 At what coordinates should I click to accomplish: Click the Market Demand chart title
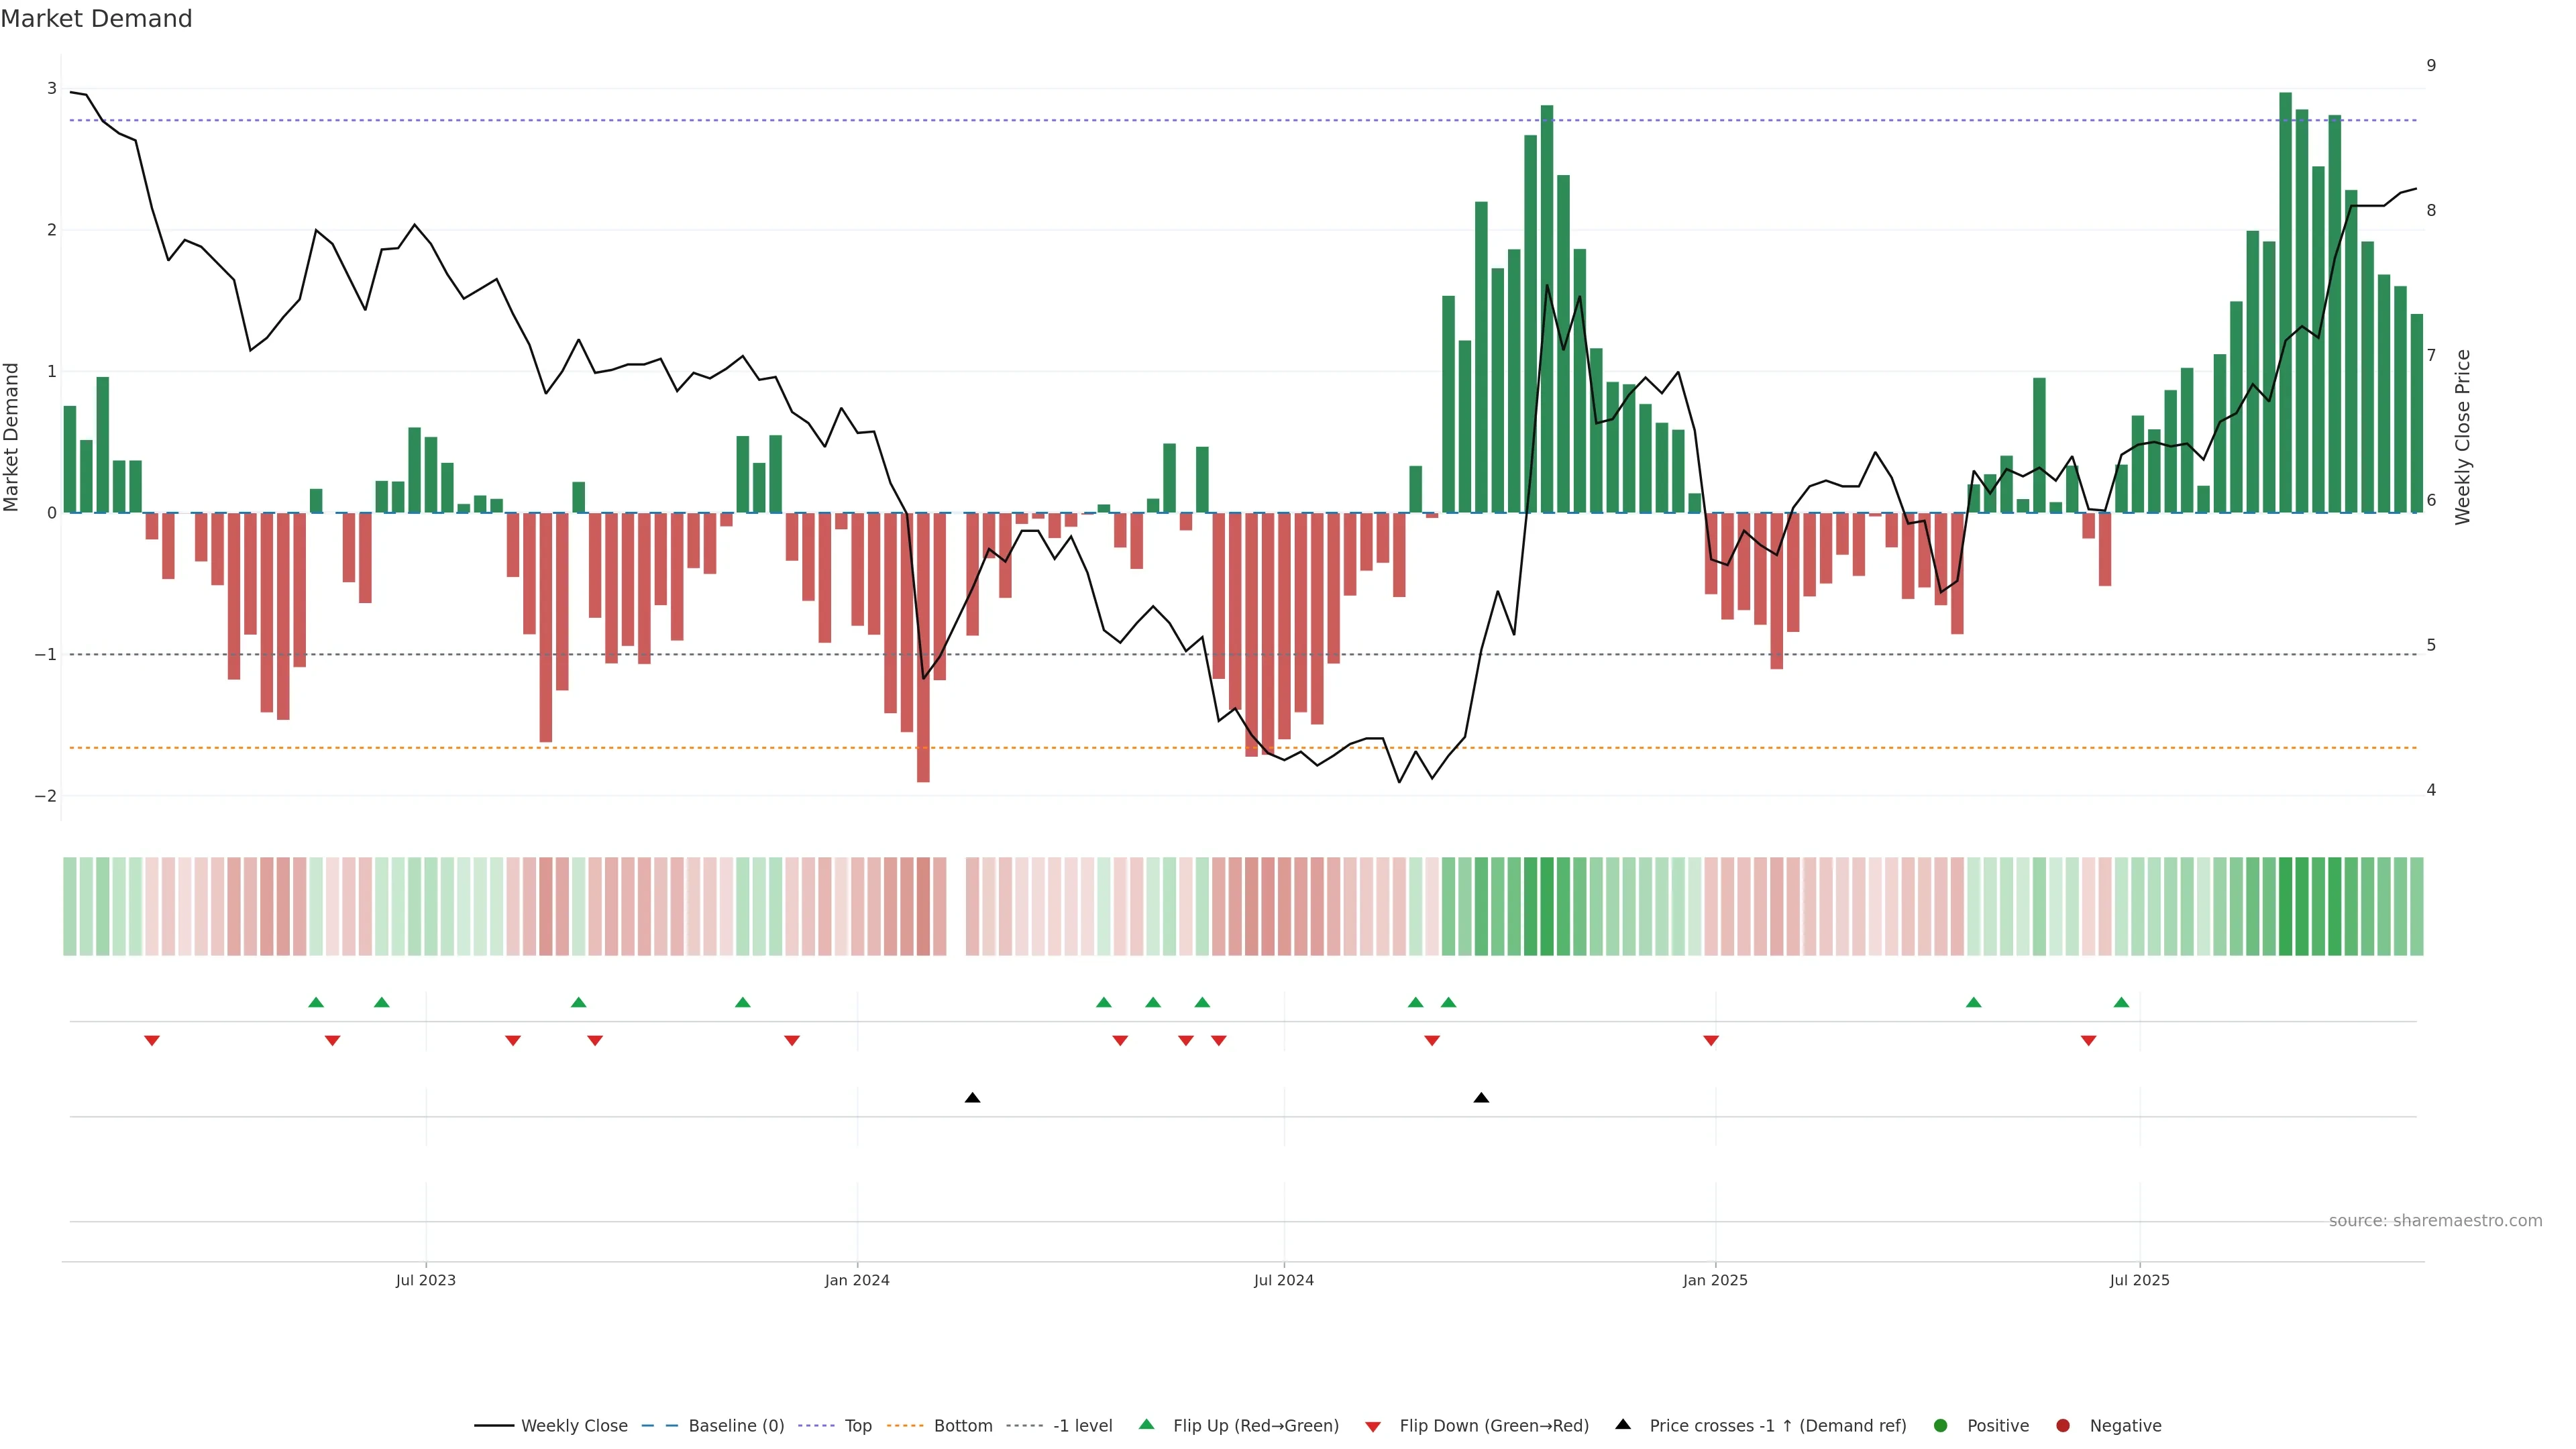(x=96, y=19)
